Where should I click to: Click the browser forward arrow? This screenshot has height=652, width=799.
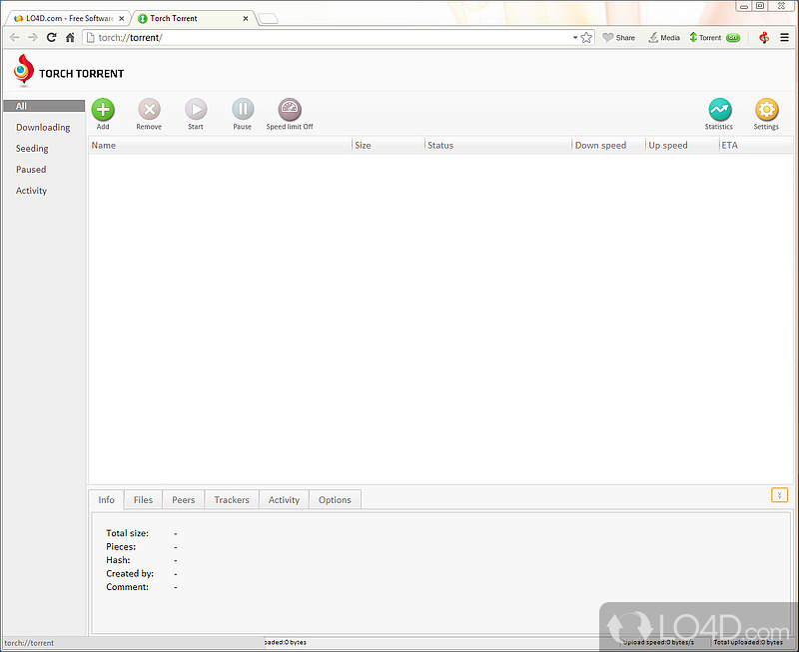point(33,38)
